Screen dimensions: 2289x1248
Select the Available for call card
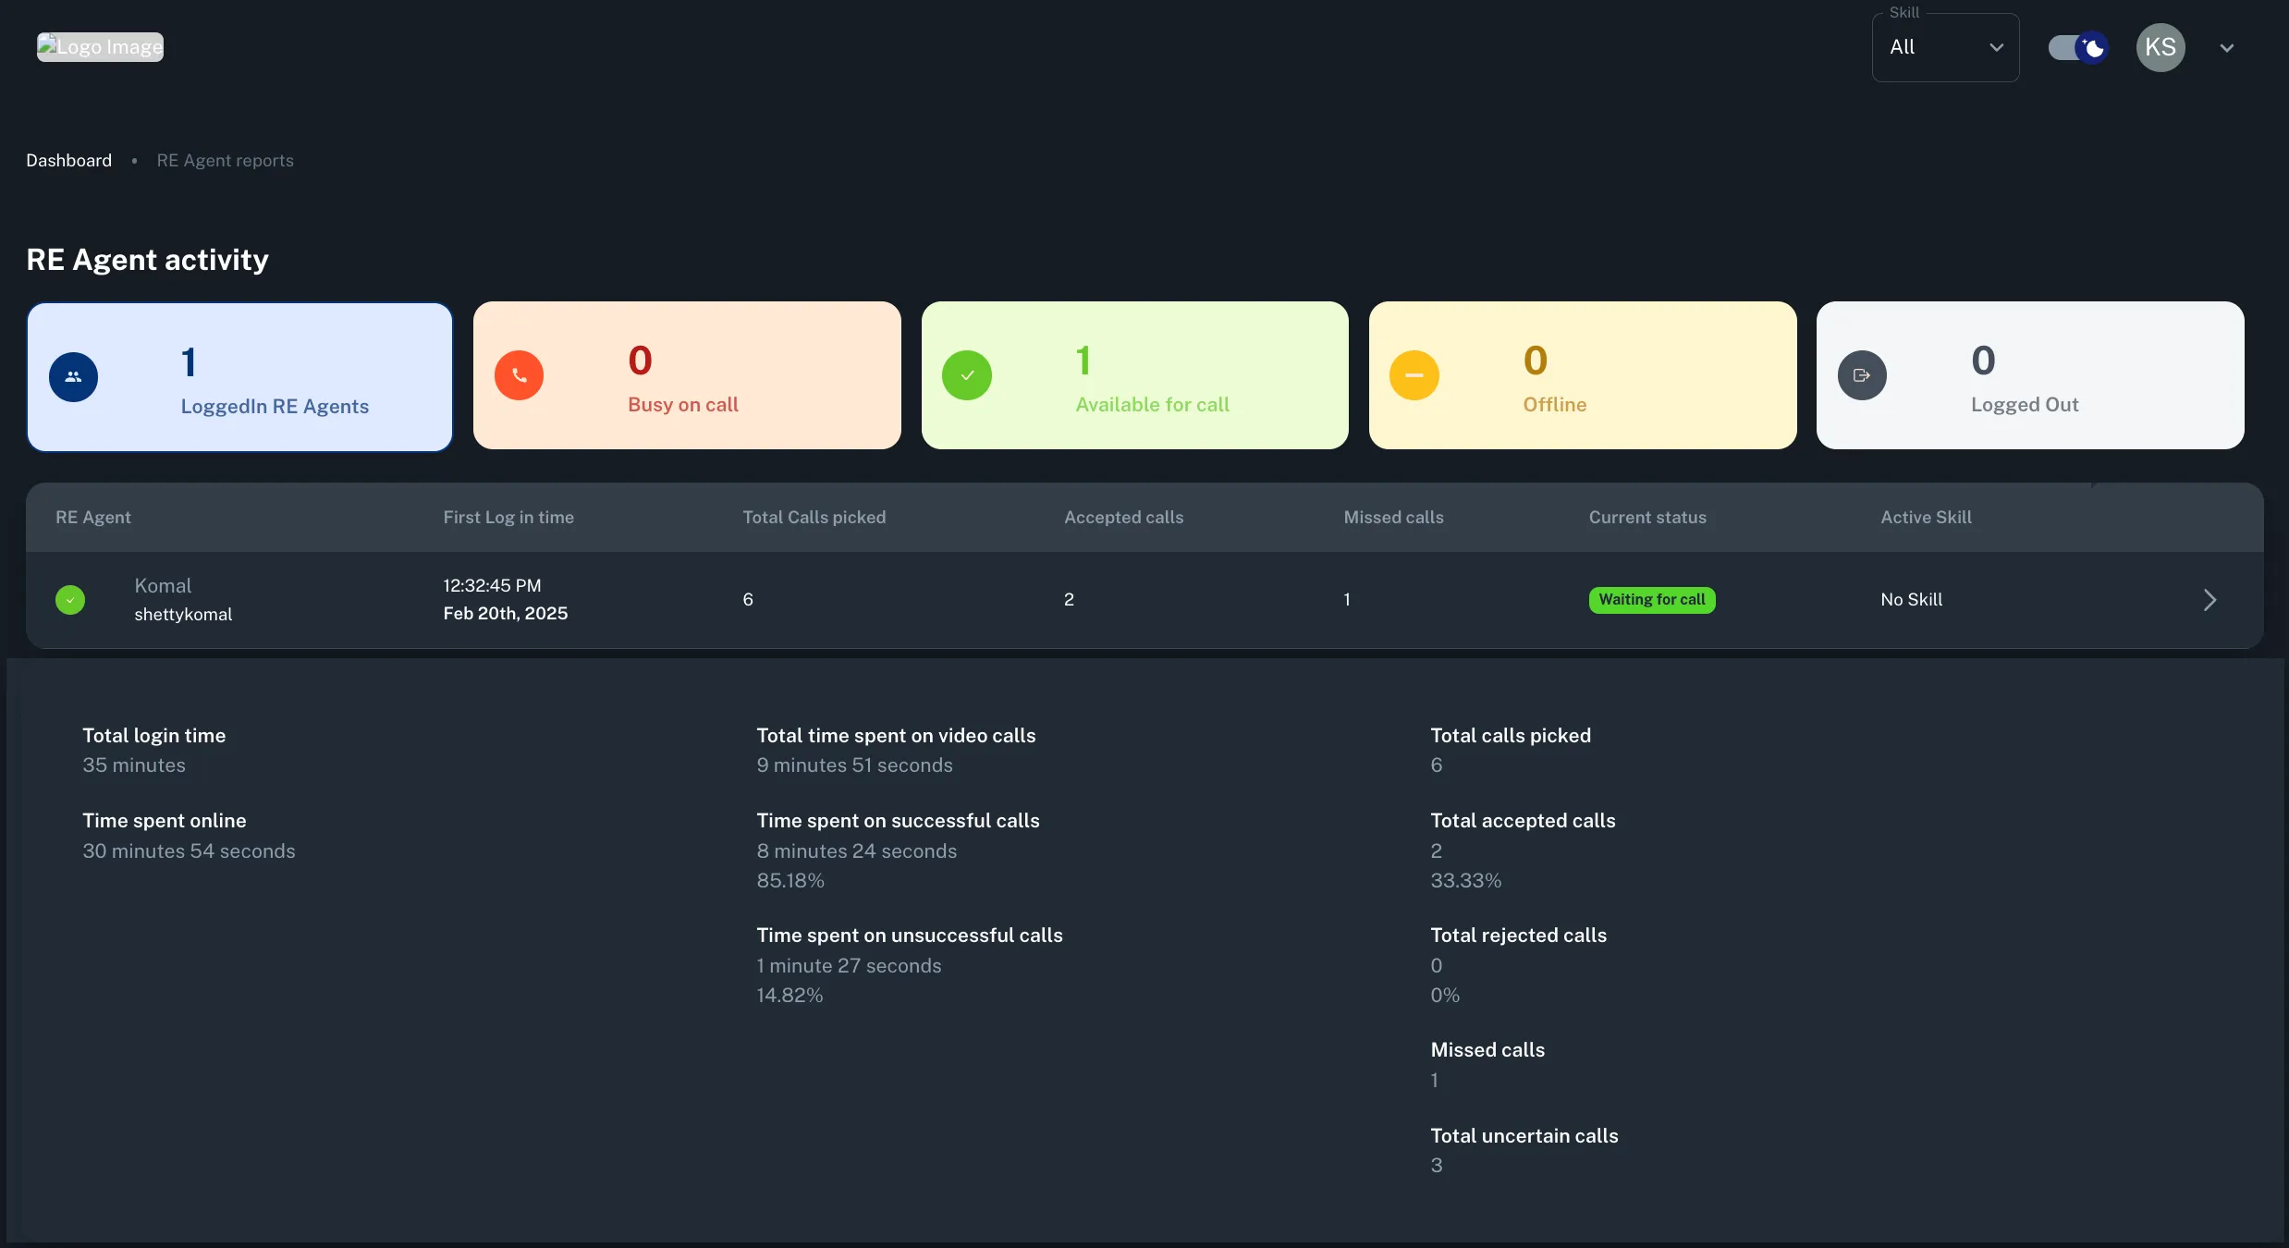tap(1134, 375)
